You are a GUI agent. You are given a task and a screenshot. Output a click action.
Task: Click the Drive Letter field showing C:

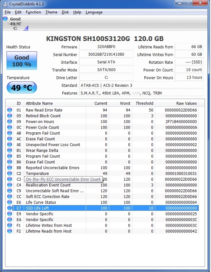click(106, 77)
